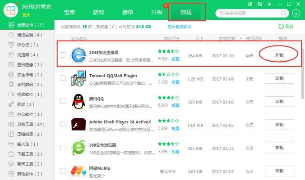Select 安全杀毒 (2) category icon
Screen dimensions: 305x180
11,75
